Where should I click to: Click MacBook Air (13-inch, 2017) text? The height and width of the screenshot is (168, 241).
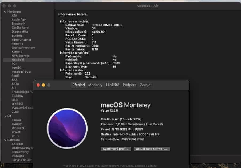coord(121,119)
